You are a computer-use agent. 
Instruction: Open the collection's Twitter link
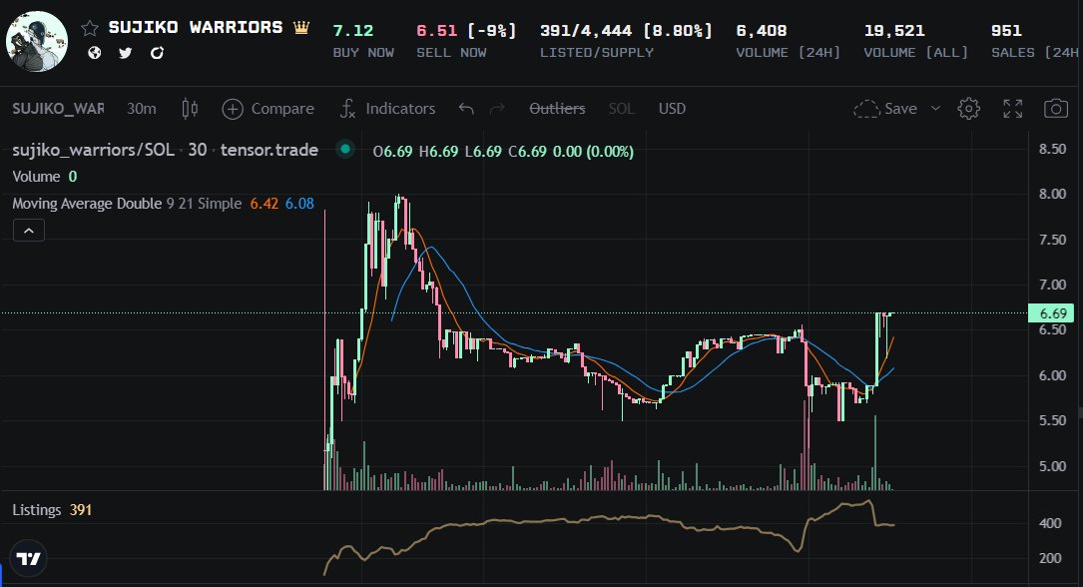(x=125, y=53)
